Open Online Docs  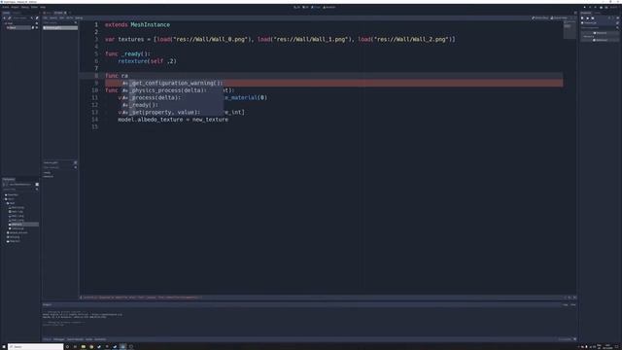540,17
